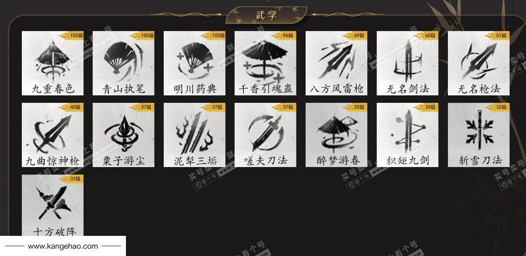Image resolution: width=526 pixels, height=256 pixels.
Task: Select the 九曲惊神枪 spear icon
Action: tap(52, 135)
